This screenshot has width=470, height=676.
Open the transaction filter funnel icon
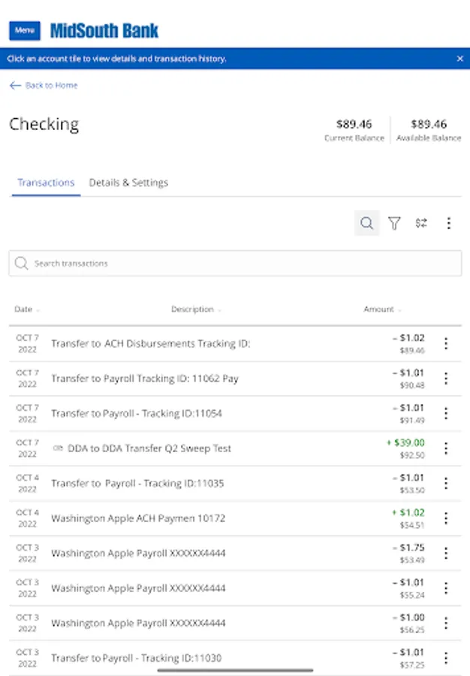pyautogui.click(x=394, y=223)
